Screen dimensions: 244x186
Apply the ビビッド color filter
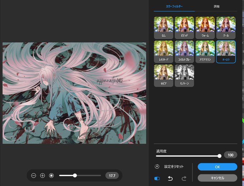(x=184, y=28)
